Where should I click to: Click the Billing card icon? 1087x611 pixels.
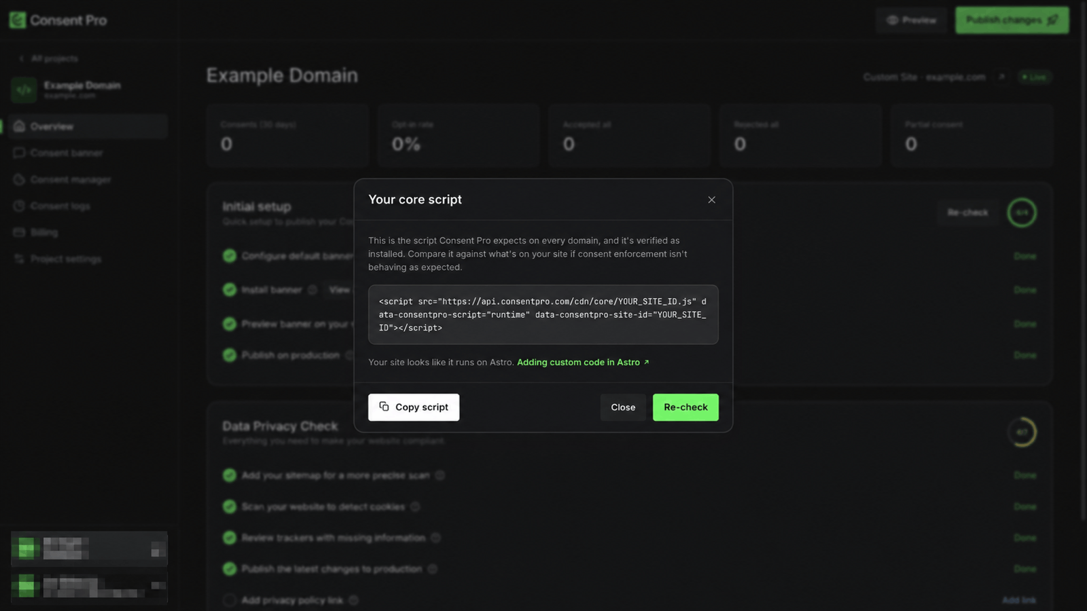(19, 232)
